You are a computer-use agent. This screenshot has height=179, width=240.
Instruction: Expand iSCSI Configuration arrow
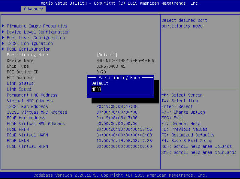click(x=3, y=43)
